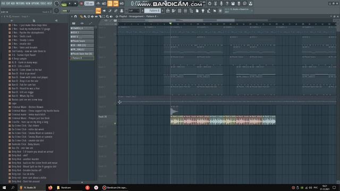The image size is (340, 191).
Task: Select 'Phonk Open Hat' in the picker panel
Action: point(82,54)
